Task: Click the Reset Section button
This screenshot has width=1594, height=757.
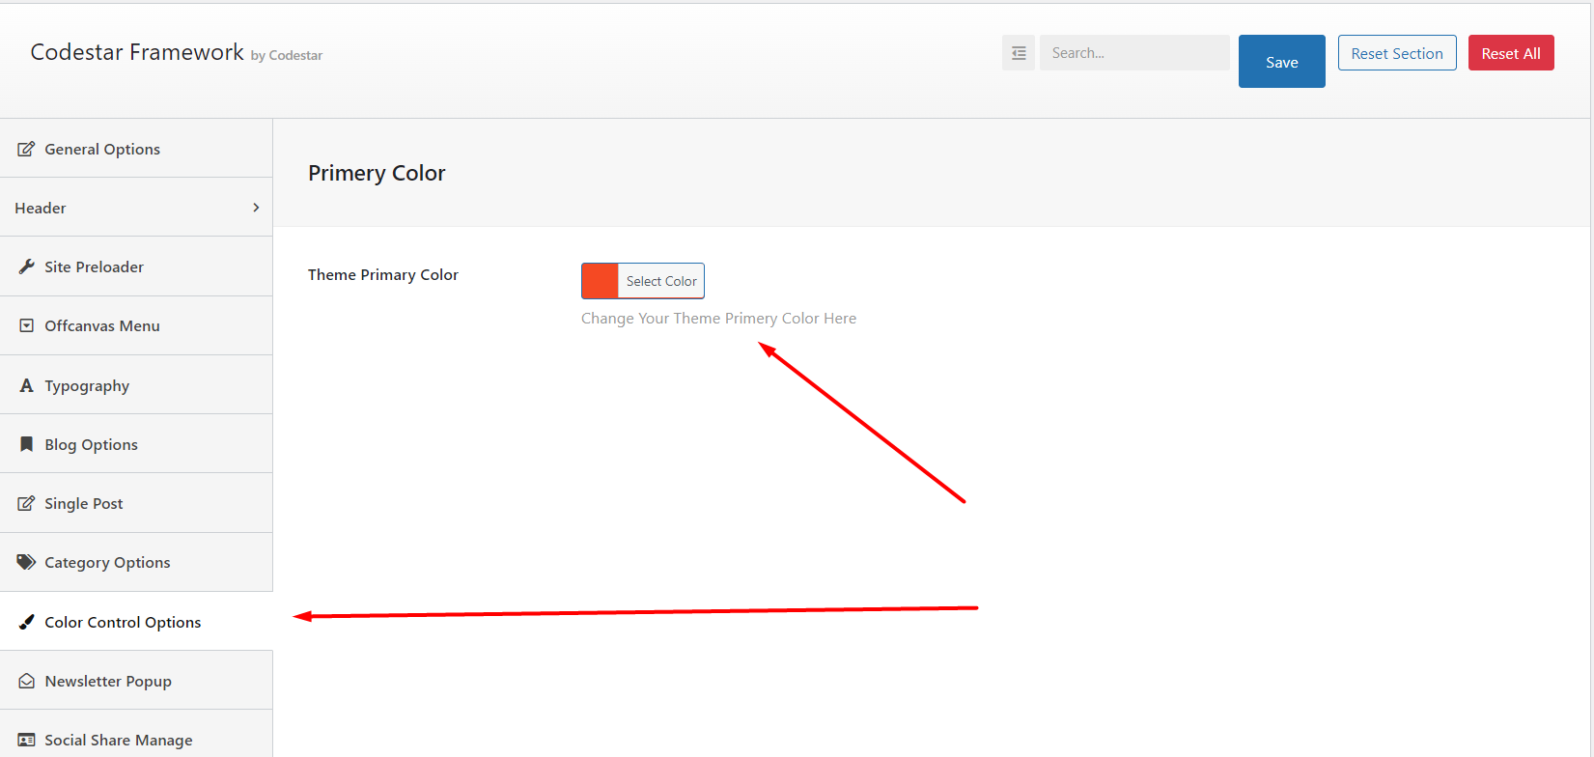Action: point(1396,53)
